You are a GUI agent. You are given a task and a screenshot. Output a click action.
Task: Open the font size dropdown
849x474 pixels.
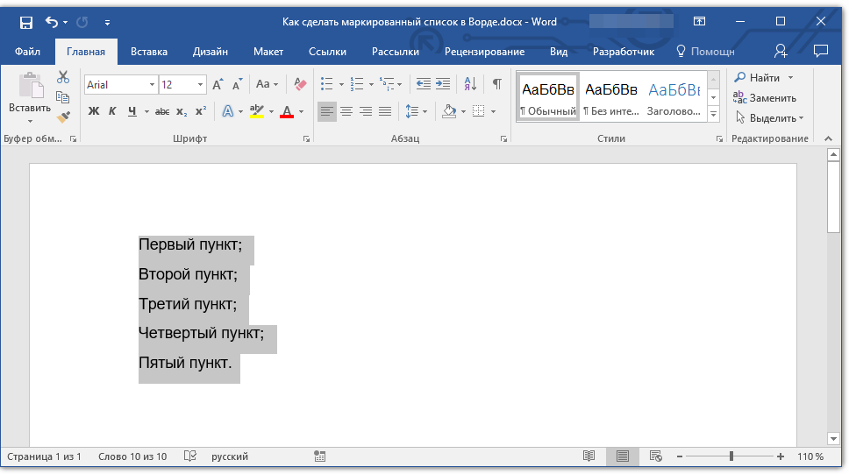coord(201,85)
